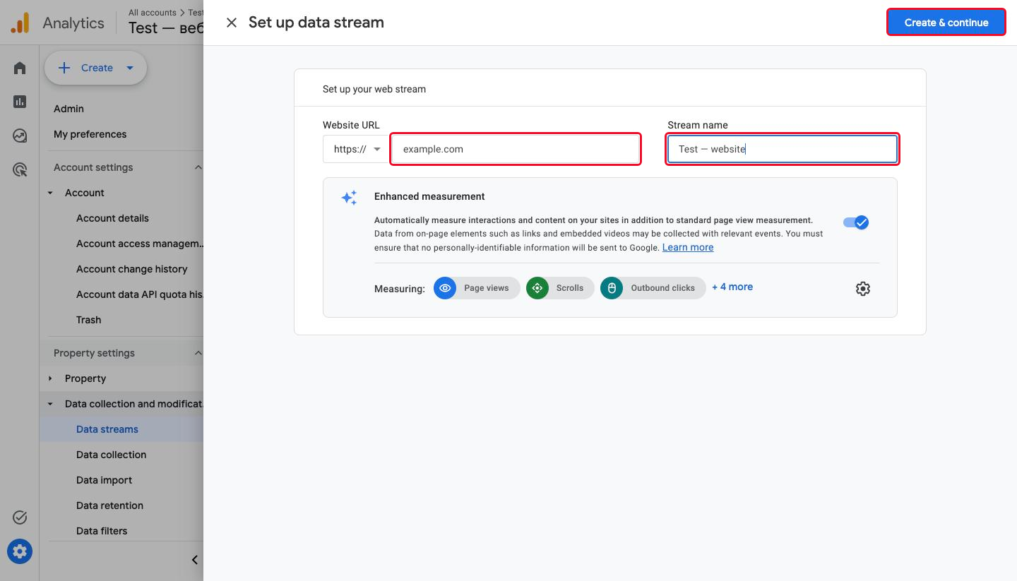Screen dimensions: 1017x581
Task: Open the Home icon in left rail
Action: pos(20,68)
